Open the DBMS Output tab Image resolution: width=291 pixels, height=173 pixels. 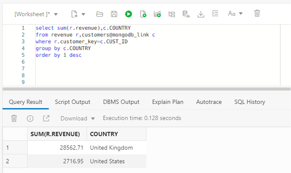point(121,102)
